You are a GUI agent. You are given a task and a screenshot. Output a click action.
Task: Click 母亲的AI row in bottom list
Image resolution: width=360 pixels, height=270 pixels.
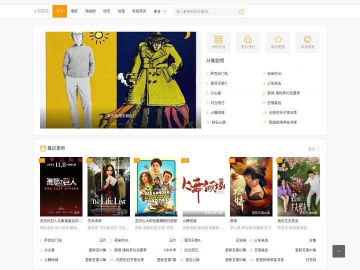point(143,240)
